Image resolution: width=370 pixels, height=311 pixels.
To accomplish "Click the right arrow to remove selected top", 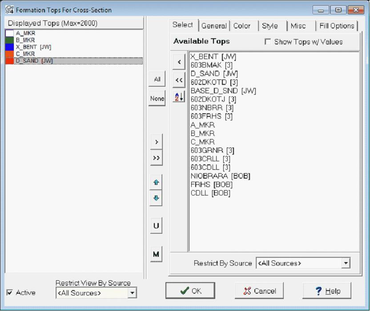I will tap(156, 141).
